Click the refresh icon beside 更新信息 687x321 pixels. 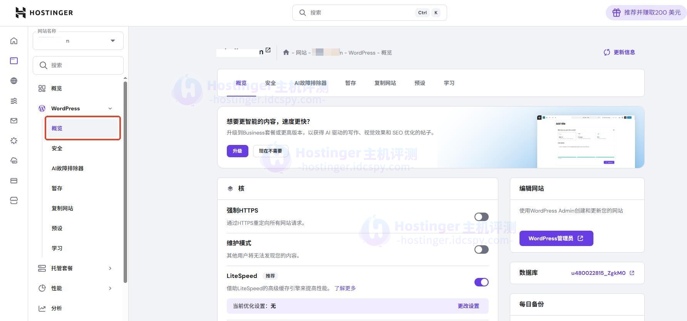607,52
